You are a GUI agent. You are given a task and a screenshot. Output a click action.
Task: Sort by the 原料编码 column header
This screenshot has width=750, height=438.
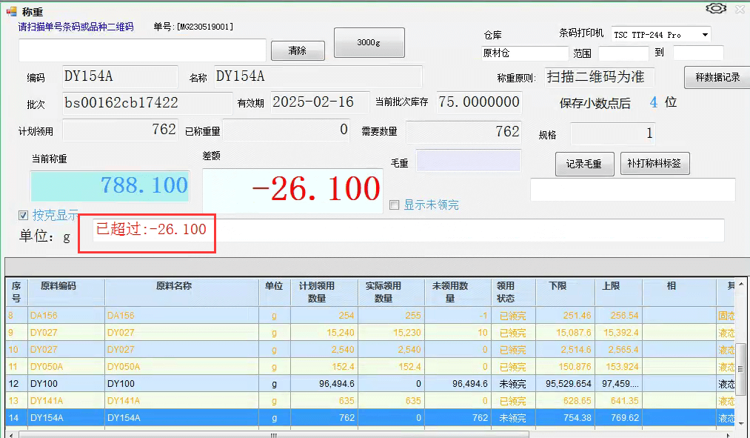point(58,286)
